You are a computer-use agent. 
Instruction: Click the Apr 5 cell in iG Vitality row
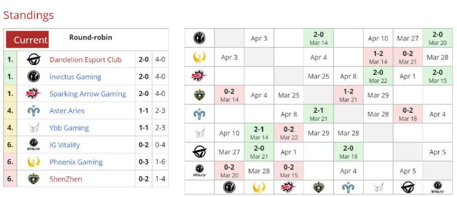407,171
